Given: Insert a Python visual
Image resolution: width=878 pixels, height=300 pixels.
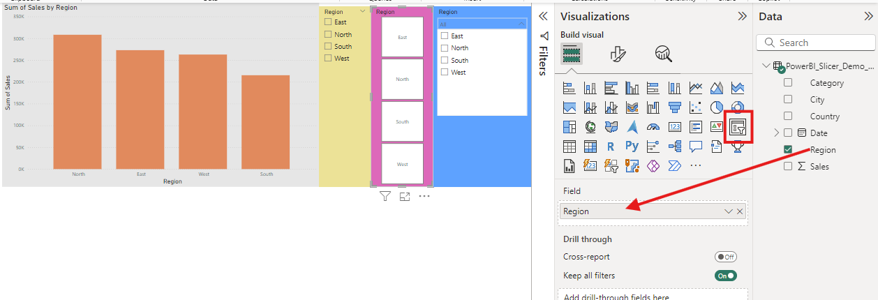Looking at the screenshot, I should point(632,147).
